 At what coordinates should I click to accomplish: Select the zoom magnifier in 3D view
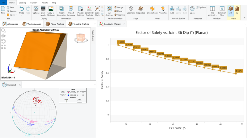coord(3,30)
